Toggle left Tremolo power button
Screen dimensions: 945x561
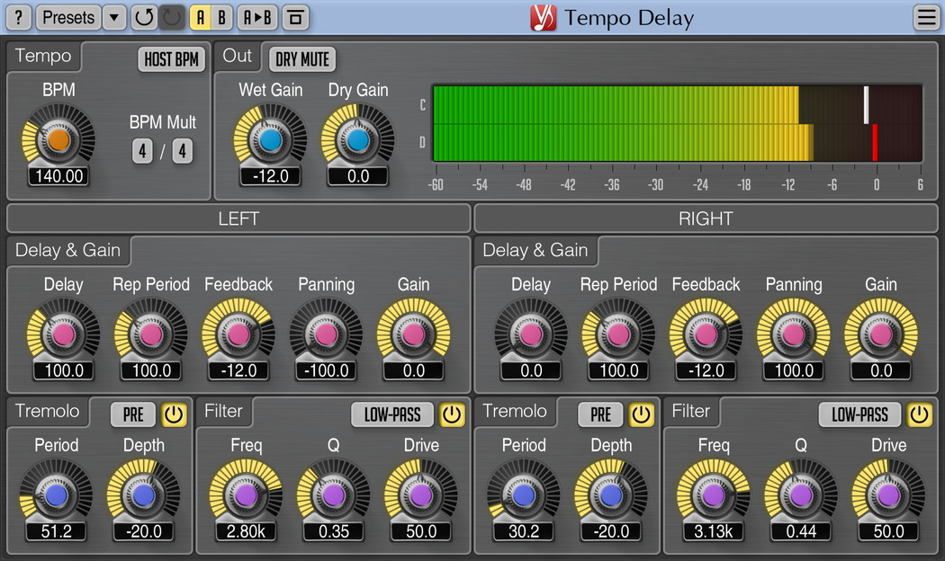[174, 414]
